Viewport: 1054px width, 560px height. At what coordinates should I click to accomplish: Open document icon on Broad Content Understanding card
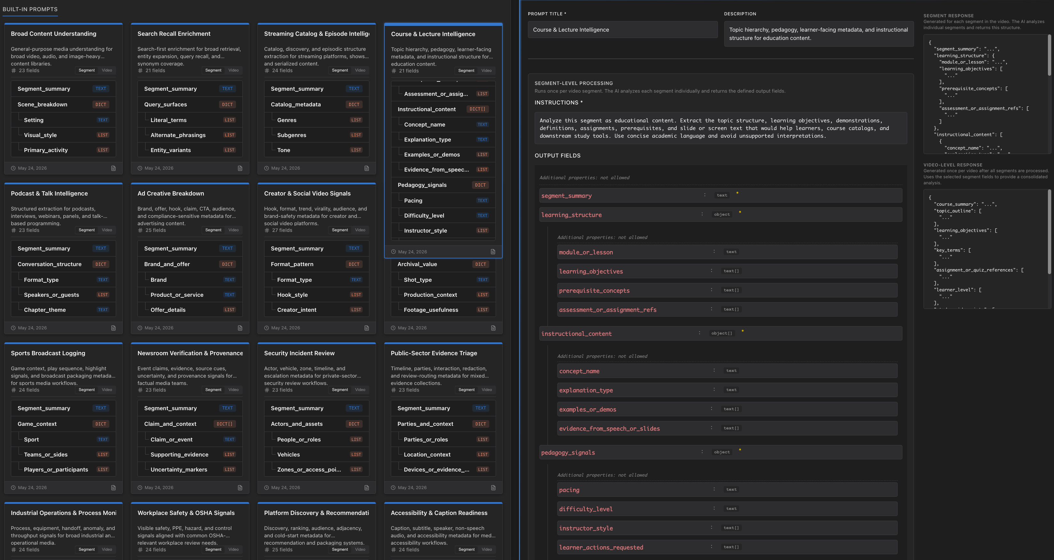click(113, 168)
